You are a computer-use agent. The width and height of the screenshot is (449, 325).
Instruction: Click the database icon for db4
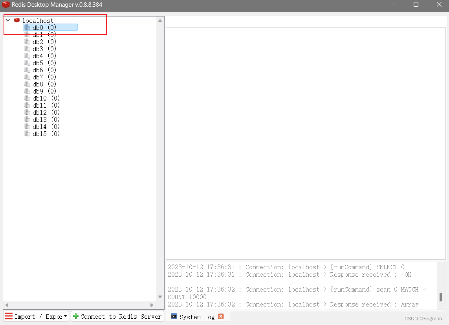[27, 56]
